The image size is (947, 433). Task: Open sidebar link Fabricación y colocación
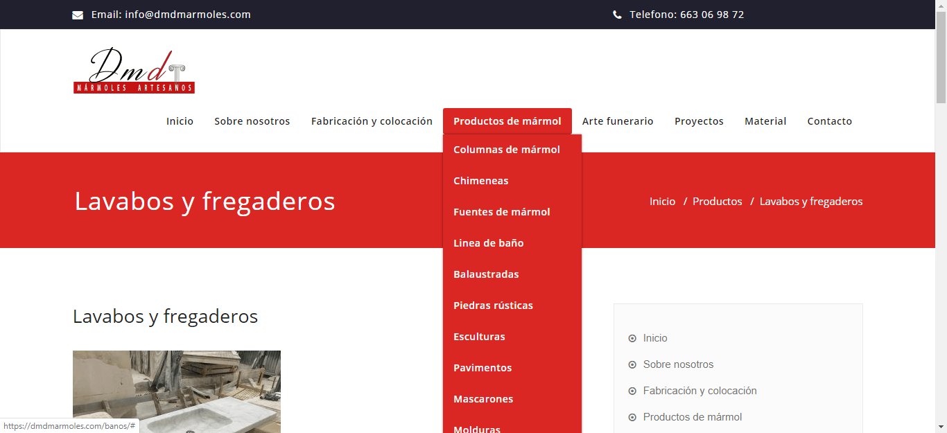tap(700, 391)
